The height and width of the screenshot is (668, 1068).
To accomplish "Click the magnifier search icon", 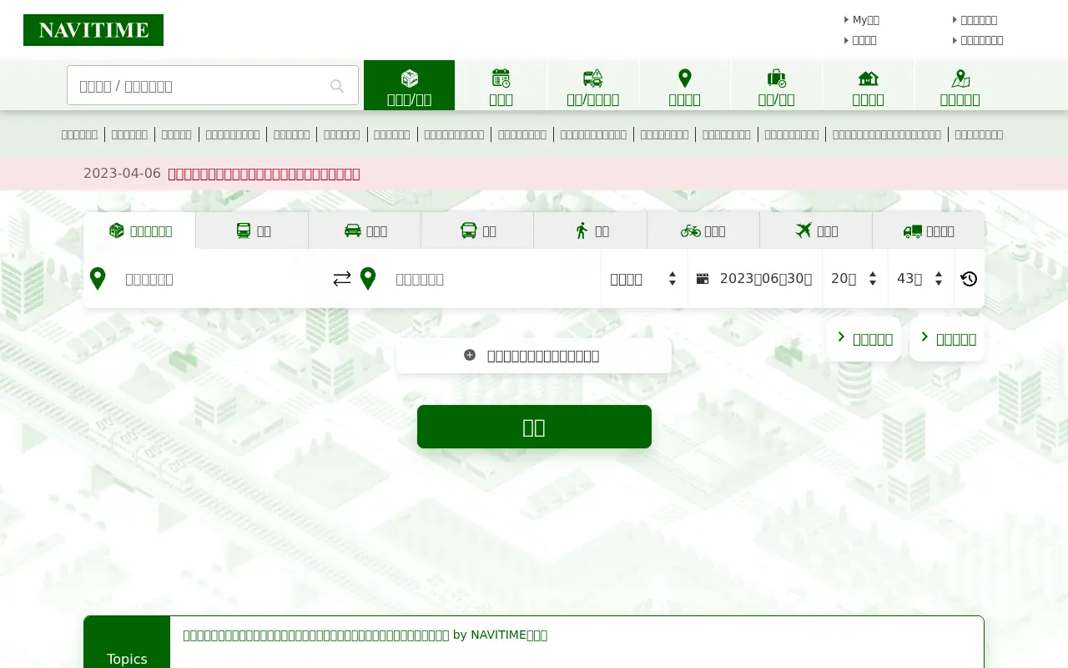I will pos(337,86).
